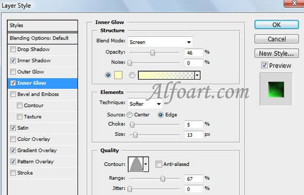Click the green style preview thumbnail
The image size is (304, 195).
276,89
